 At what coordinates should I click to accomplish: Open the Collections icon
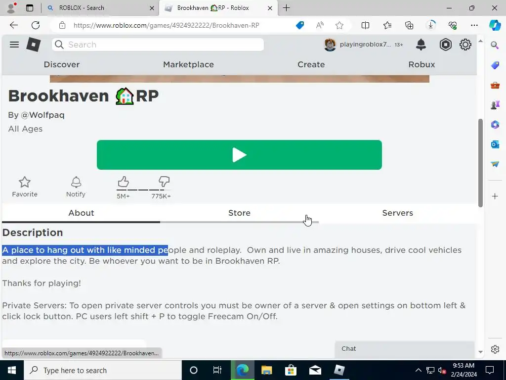(409, 25)
